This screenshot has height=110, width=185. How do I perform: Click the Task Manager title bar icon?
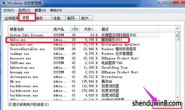pyautogui.click(x=3, y=3)
